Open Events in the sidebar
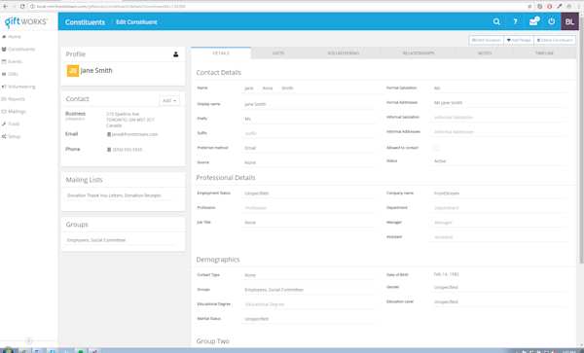 [x=15, y=61]
